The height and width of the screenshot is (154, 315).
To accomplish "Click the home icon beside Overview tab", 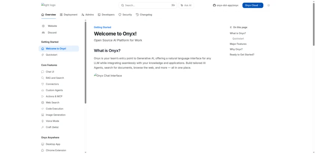I will pos(42,15).
